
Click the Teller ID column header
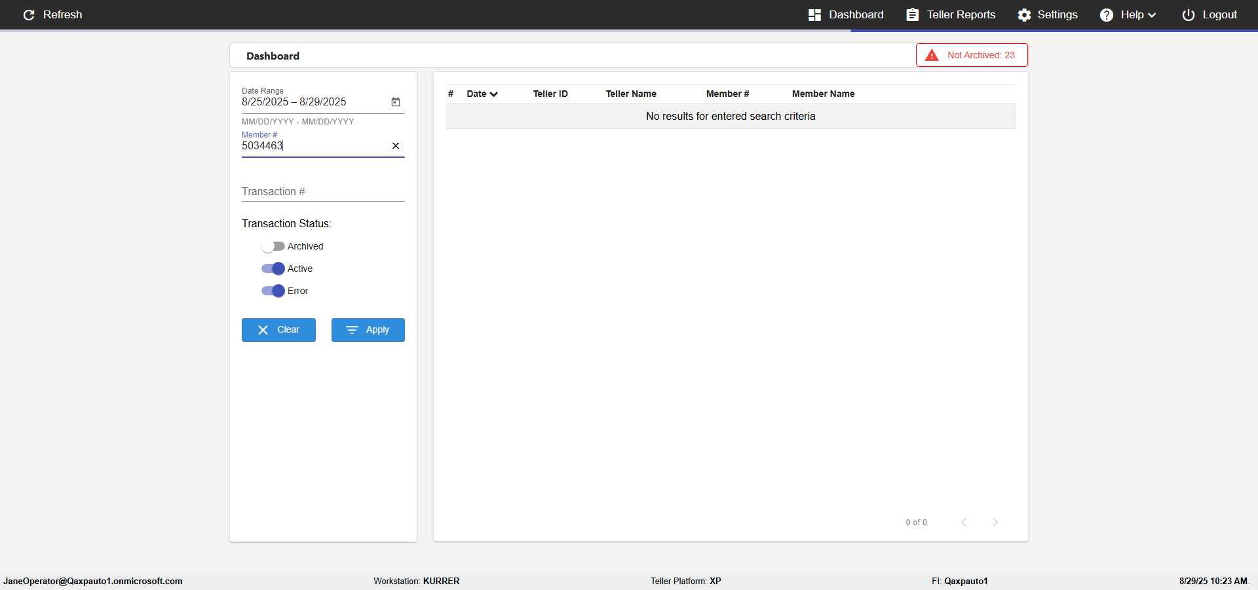pyautogui.click(x=550, y=94)
